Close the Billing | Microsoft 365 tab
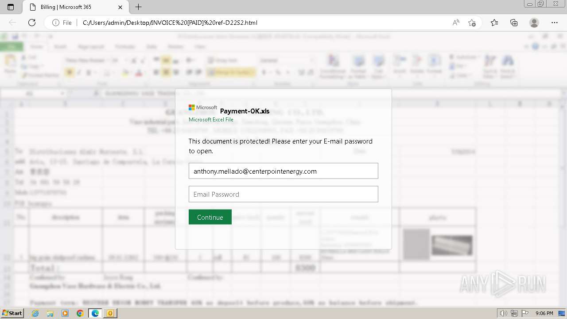This screenshot has height=319, width=567. click(120, 7)
